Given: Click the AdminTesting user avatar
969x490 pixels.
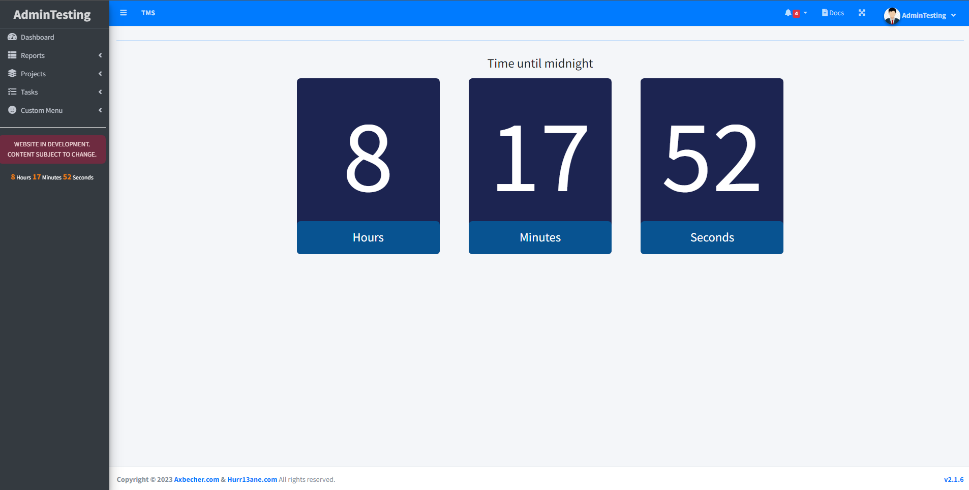Looking at the screenshot, I should click(x=892, y=15).
